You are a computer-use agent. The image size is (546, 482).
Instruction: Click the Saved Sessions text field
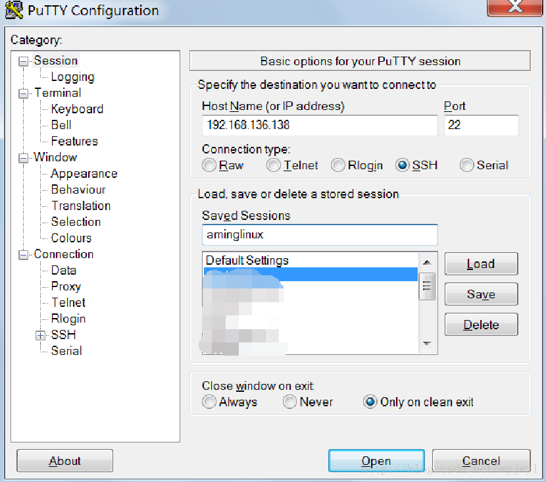pyautogui.click(x=320, y=235)
